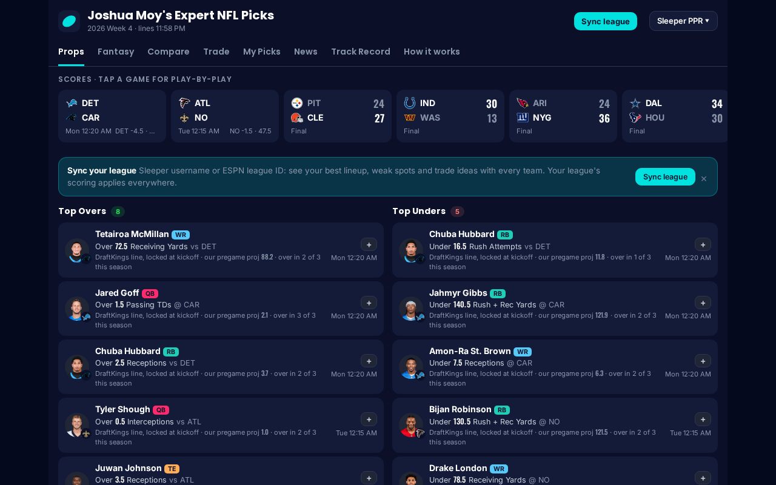
Task: Click the Falcons logo in ATL-NO game
Action: click(184, 103)
